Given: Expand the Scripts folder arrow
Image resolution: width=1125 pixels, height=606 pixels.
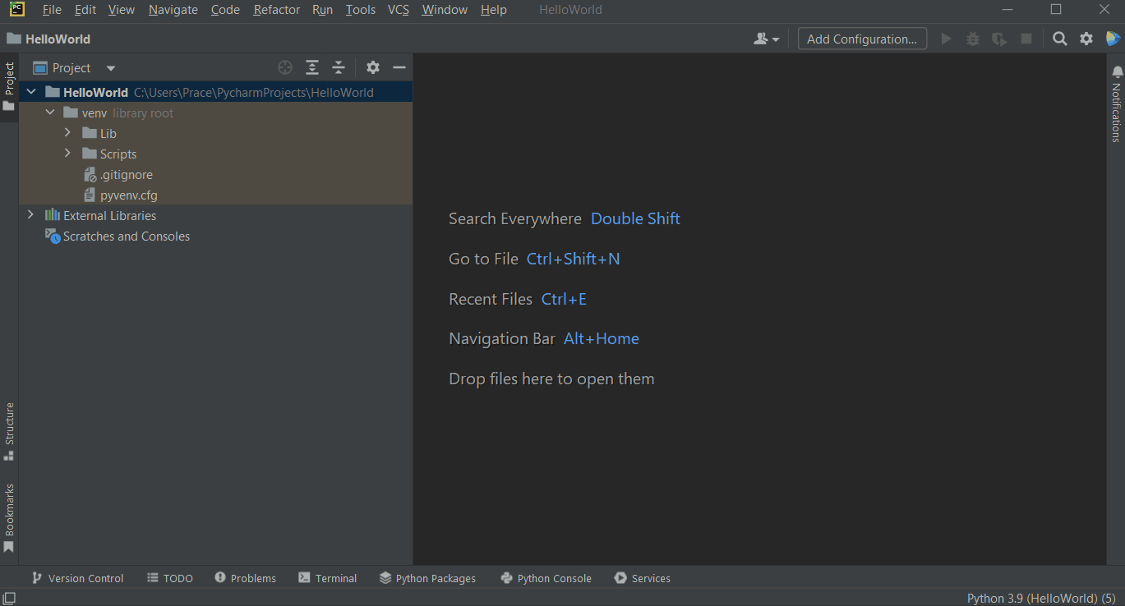Looking at the screenshot, I should [67, 154].
